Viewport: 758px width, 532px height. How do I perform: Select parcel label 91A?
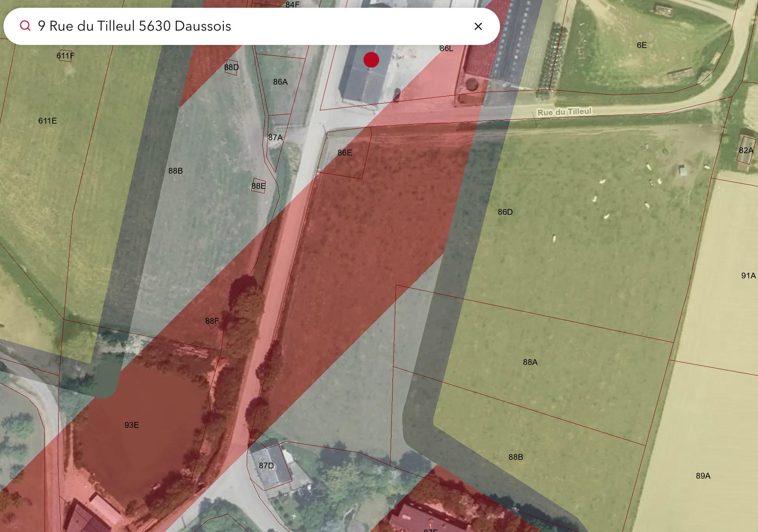click(748, 276)
